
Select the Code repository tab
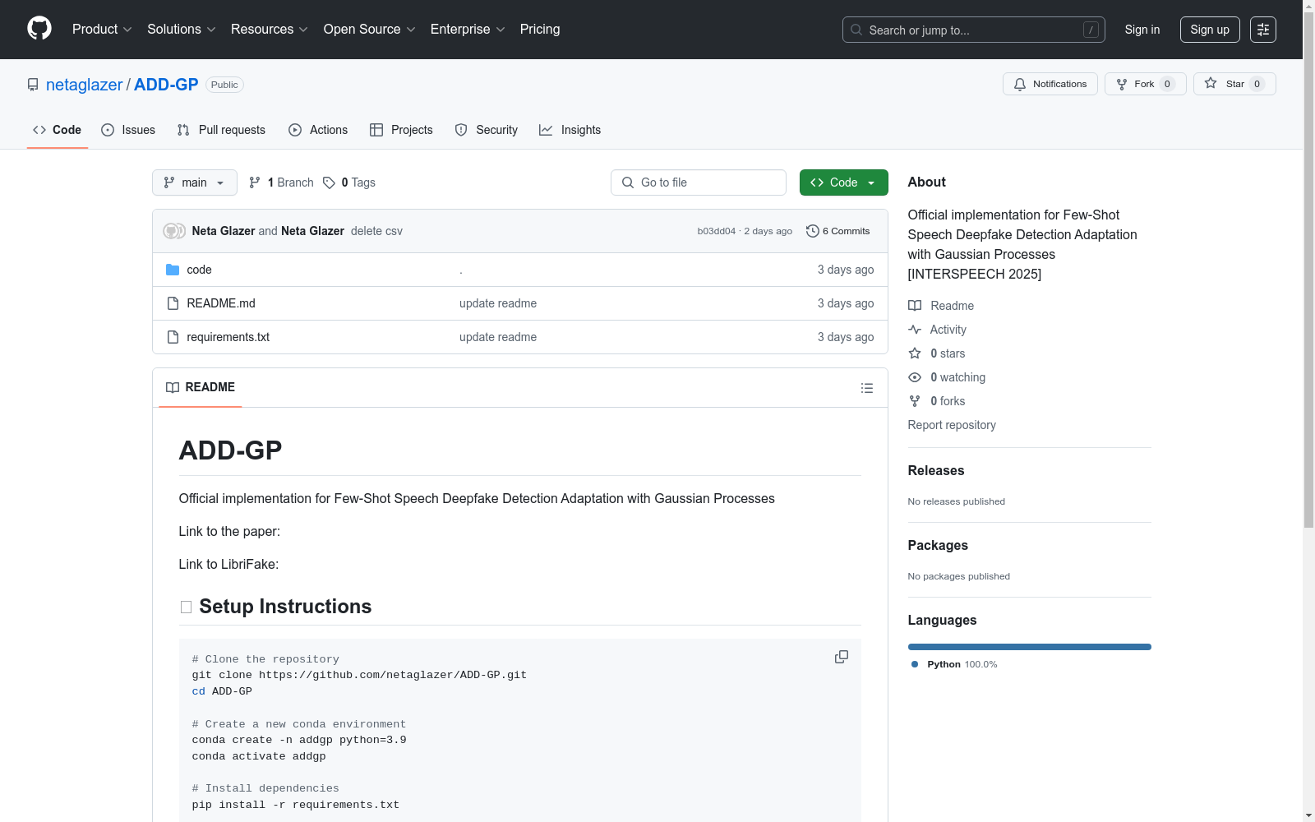(58, 130)
